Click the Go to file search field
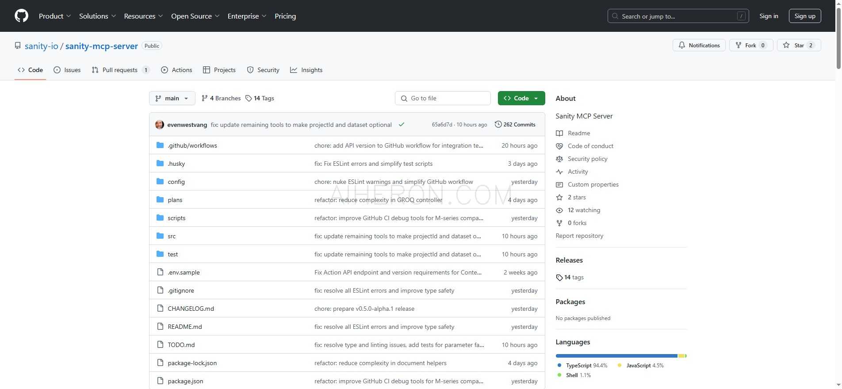Screen dimensions: 842x389 [443, 98]
